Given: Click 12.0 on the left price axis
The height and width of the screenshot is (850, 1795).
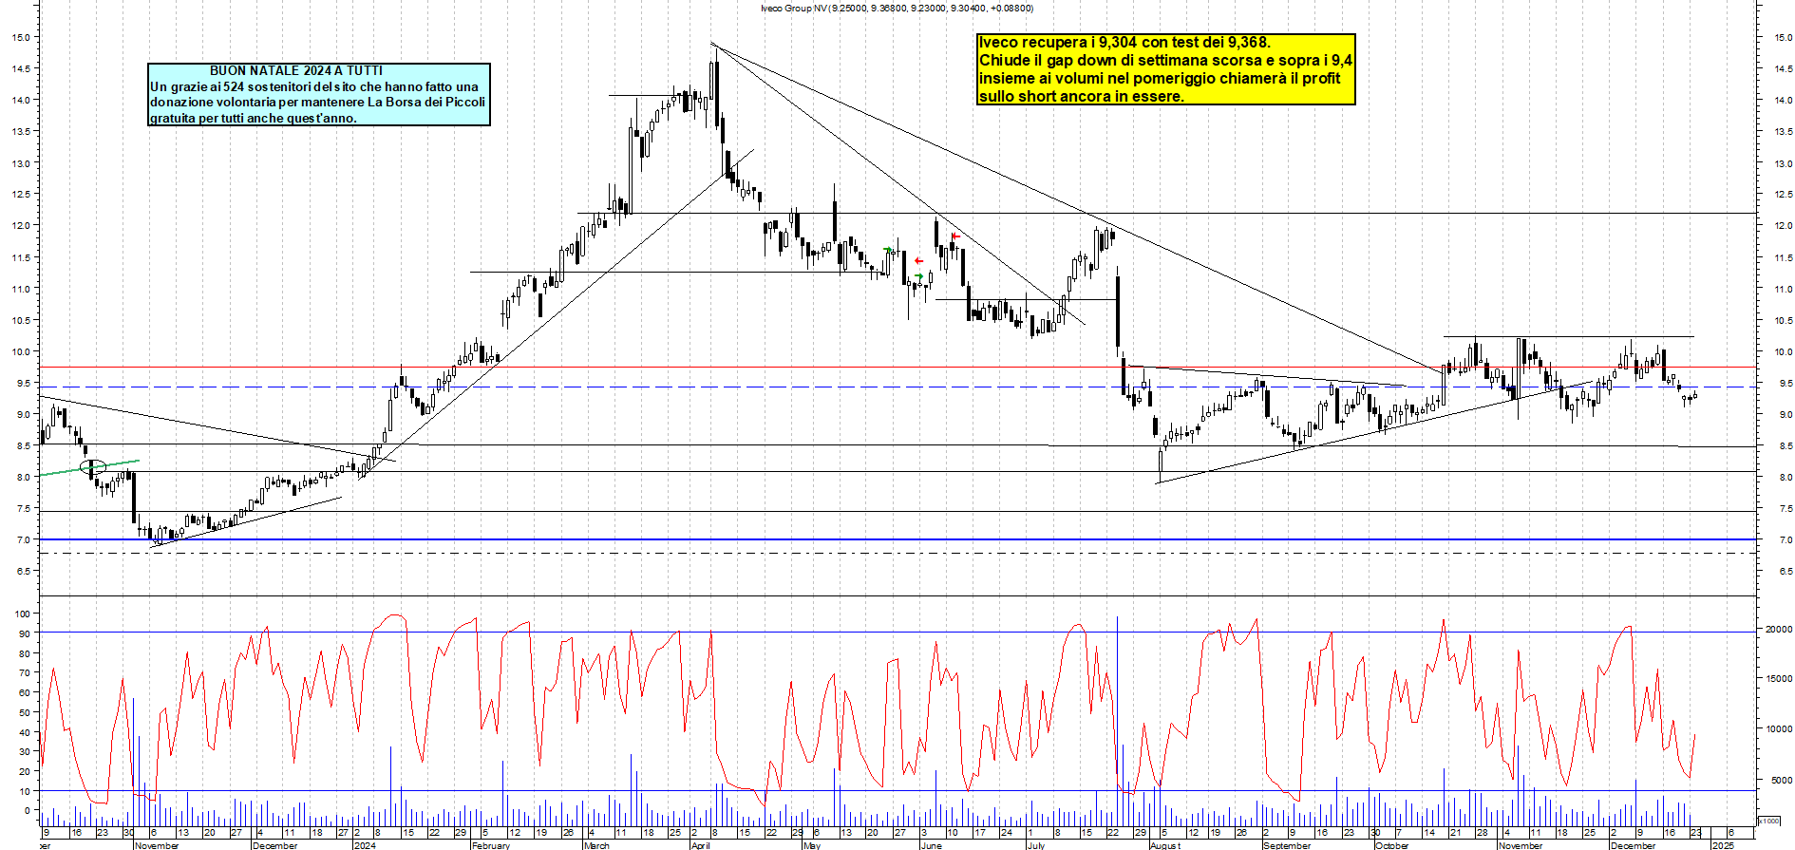Looking at the screenshot, I should coord(21,226).
